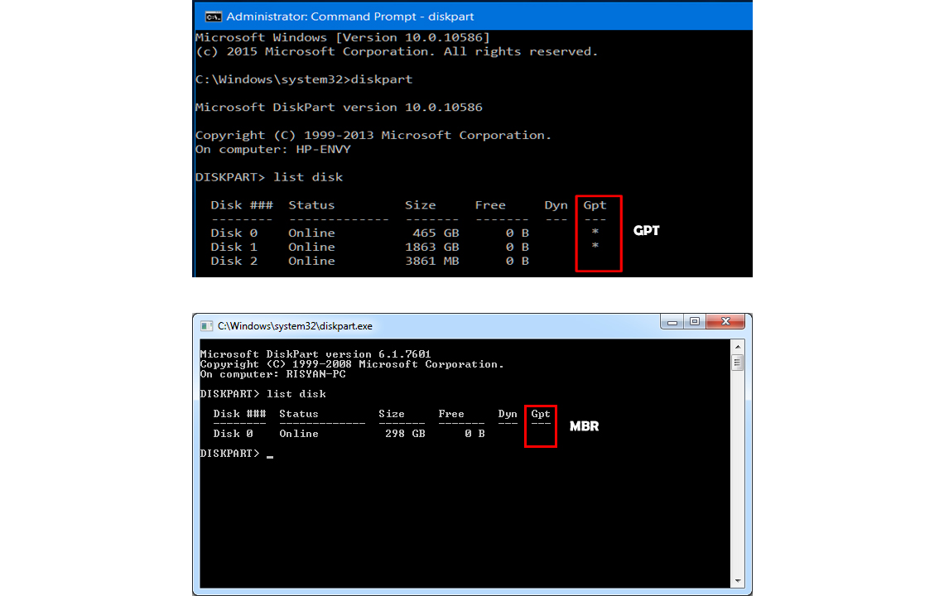
Task: Click the scrollbar up arrow in diskpart.exe window
Action: pyautogui.click(x=738, y=347)
